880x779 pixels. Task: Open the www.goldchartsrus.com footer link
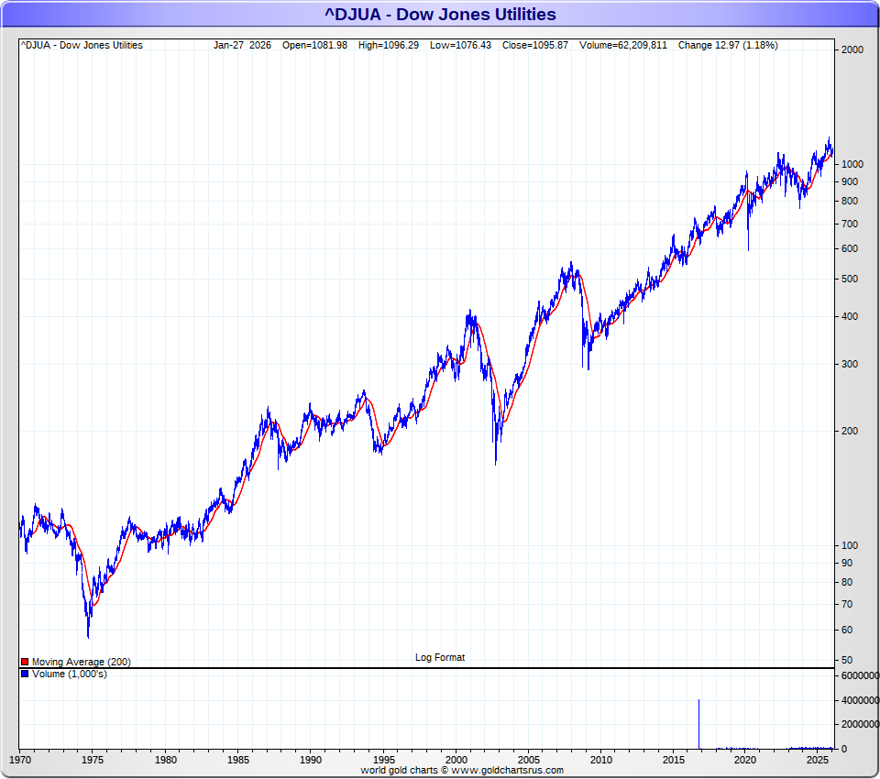pos(508,771)
